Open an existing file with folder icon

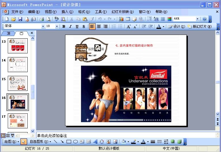pyautogui.click(x=13, y=19)
